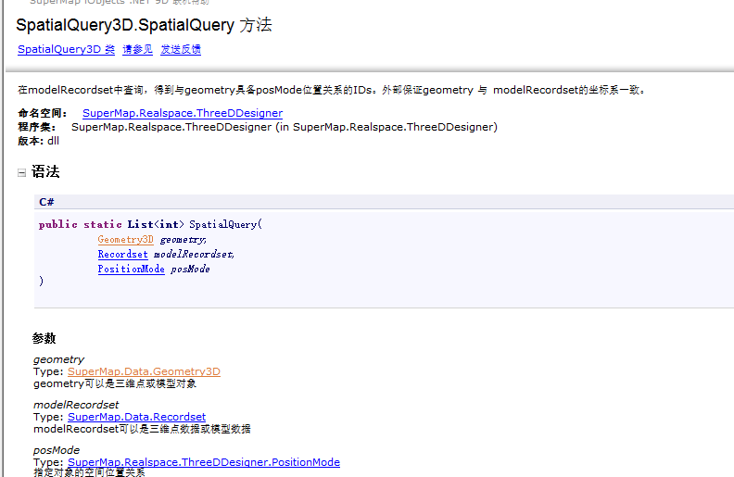The height and width of the screenshot is (477, 734).
Task: Click the 程序集 label
Action: tap(36, 127)
